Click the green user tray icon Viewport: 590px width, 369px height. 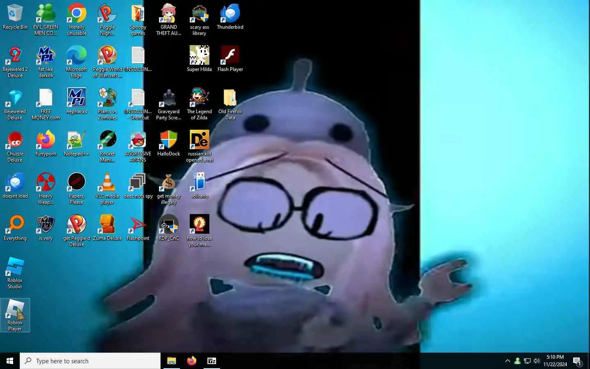click(x=517, y=361)
